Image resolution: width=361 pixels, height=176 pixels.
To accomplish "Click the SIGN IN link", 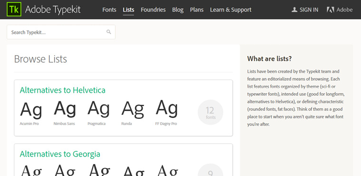I will [309, 10].
